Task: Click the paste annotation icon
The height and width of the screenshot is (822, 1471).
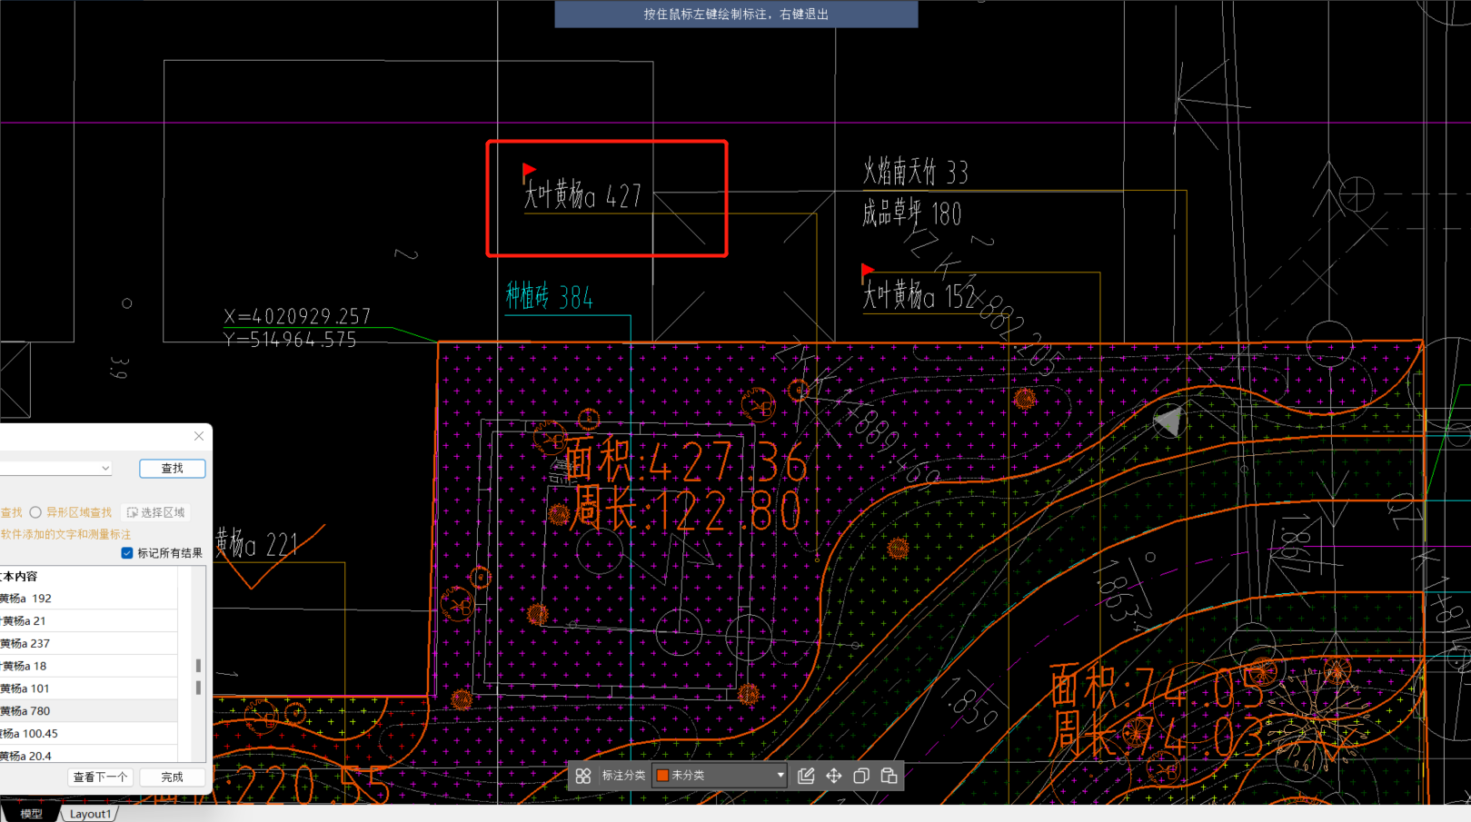Action: 889,776
